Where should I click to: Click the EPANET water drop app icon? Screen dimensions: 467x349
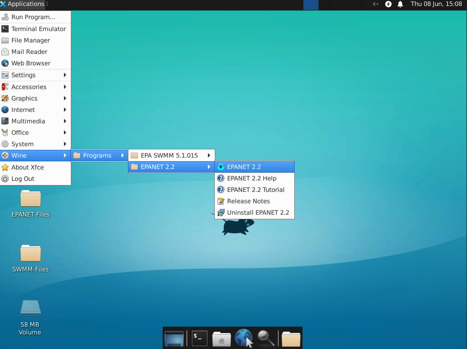(221, 167)
